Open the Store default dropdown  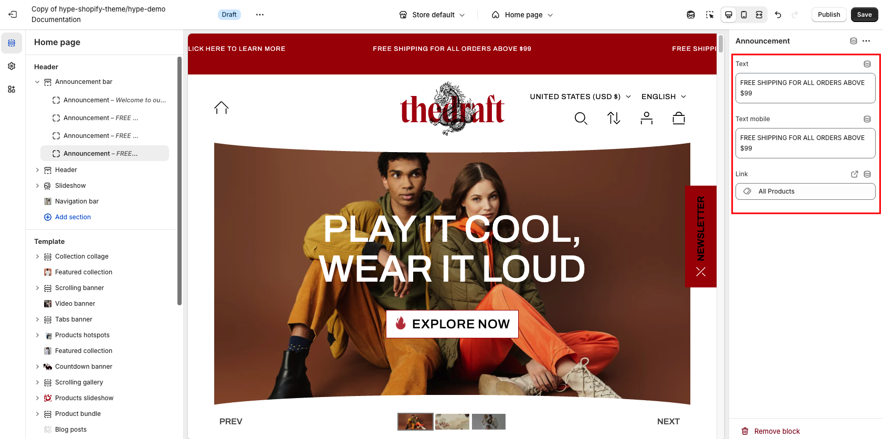click(432, 15)
